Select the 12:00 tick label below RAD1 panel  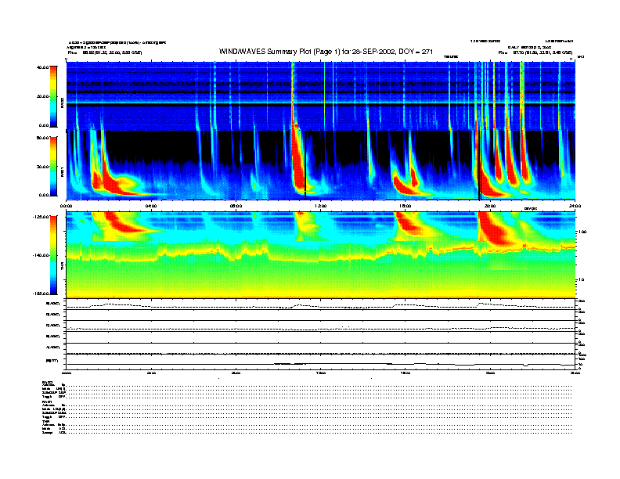[319, 205]
